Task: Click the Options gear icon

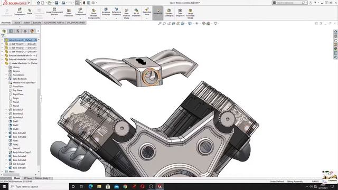Action: pos(93,3)
